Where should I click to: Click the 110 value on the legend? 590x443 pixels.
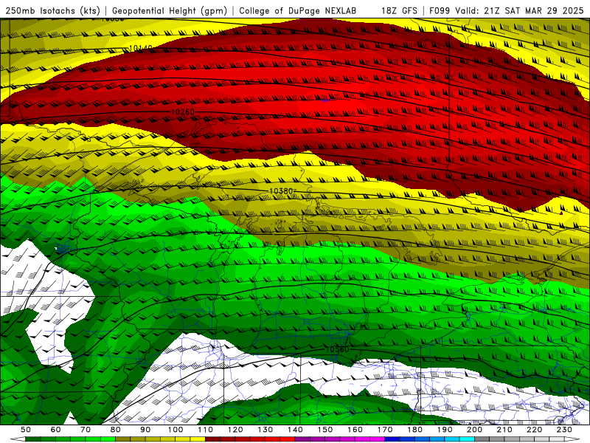(x=206, y=430)
